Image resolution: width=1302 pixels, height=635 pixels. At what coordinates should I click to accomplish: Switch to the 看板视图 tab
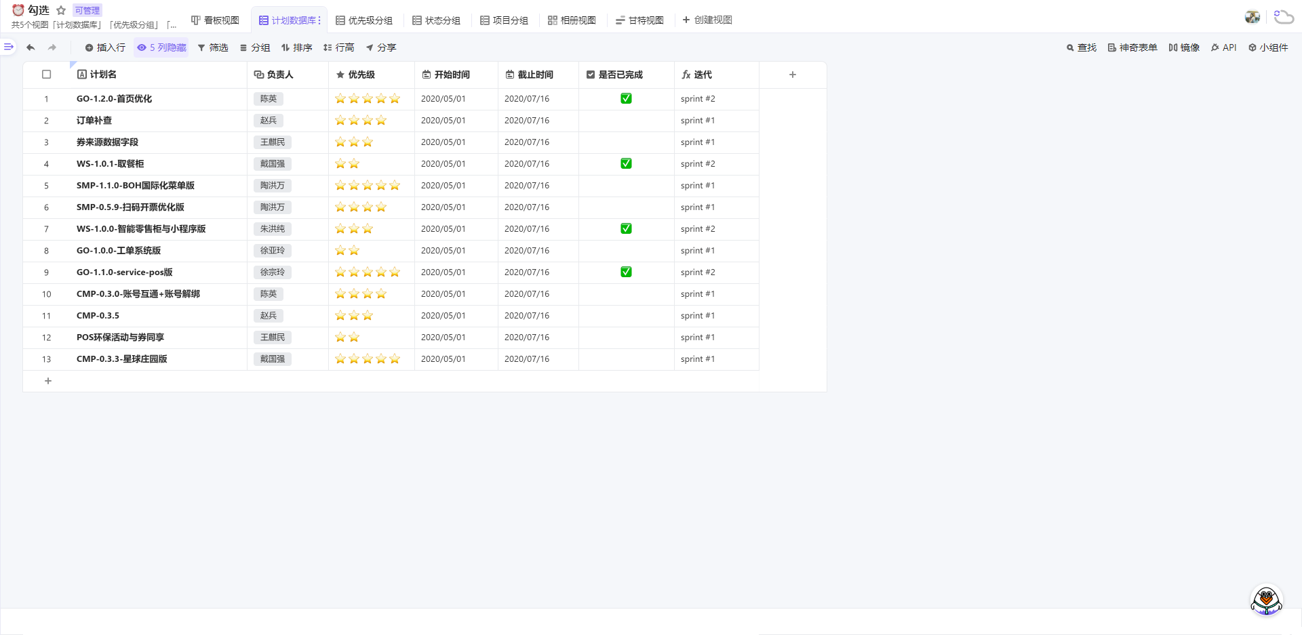point(215,20)
